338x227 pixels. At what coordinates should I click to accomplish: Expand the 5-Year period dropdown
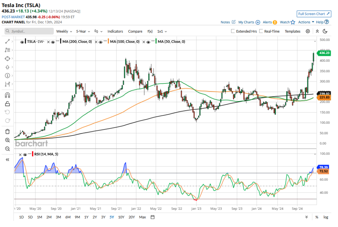tap(83, 31)
